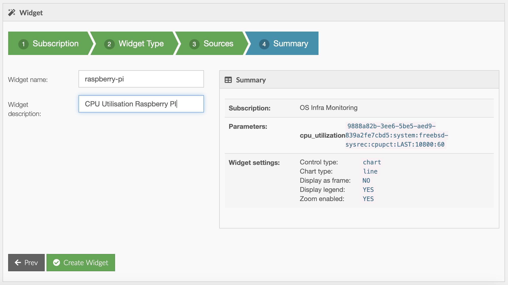Click the step 1 number badge
The height and width of the screenshot is (285, 508).
click(23, 44)
